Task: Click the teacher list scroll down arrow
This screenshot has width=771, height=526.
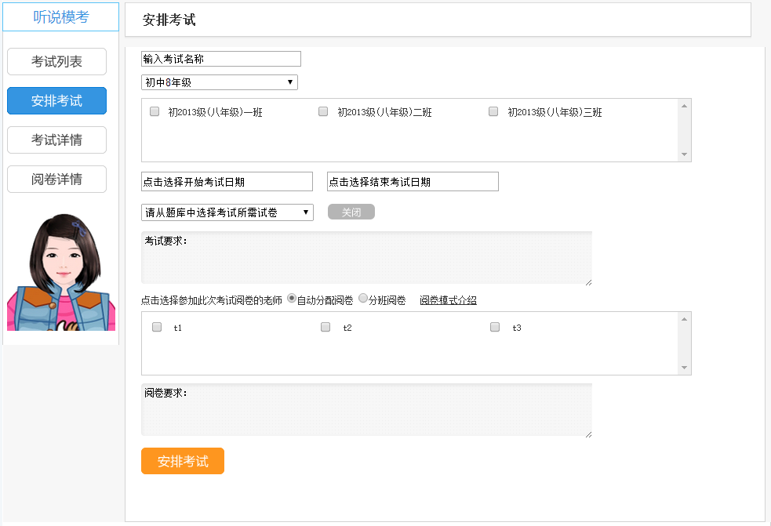Action: 684,368
